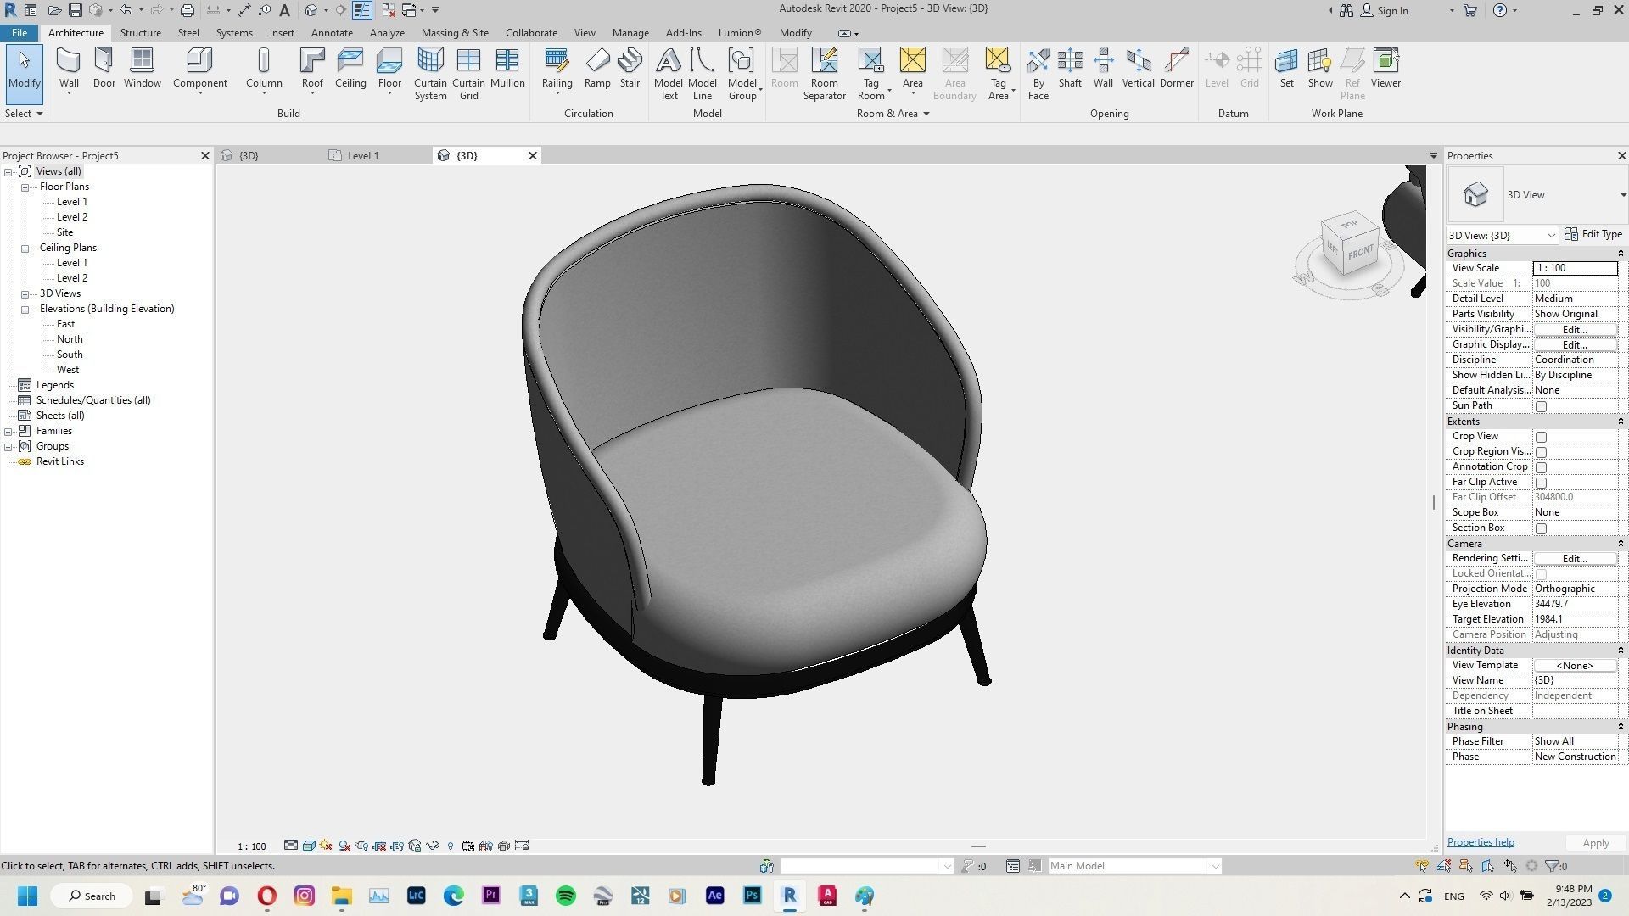This screenshot has height=916, width=1629.
Task: Open the Shaft opening tool
Action: 1069,68
